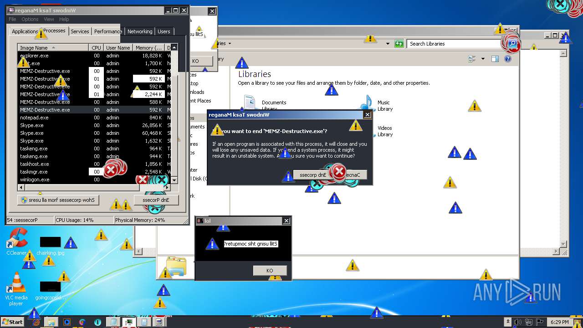
Task: Launch Windows Media Player from the taskbar
Action: click(67, 322)
